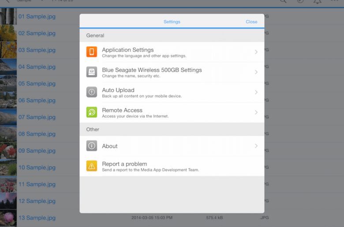Expand the About row chevron
Image resolution: width=344 pixels, height=227 pixels.
coord(256,146)
